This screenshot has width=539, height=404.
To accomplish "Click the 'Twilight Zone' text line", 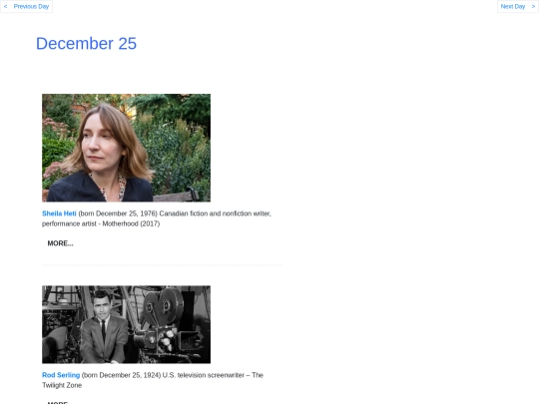I will (62, 385).
